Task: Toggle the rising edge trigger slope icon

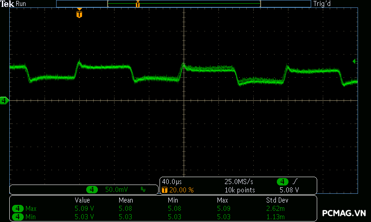Action: point(295,182)
